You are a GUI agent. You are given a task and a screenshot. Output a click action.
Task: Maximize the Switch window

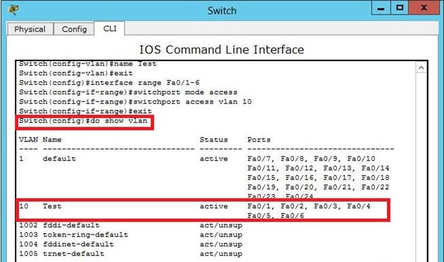click(x=399, y=8)
